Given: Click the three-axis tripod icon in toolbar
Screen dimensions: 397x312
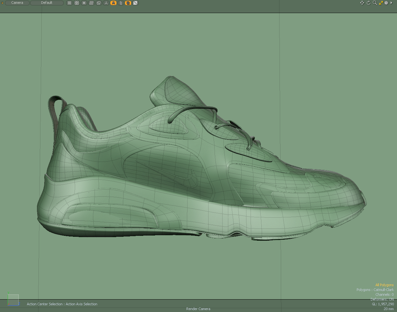Looking at the screenshot, I should click(x=106, y=3).
